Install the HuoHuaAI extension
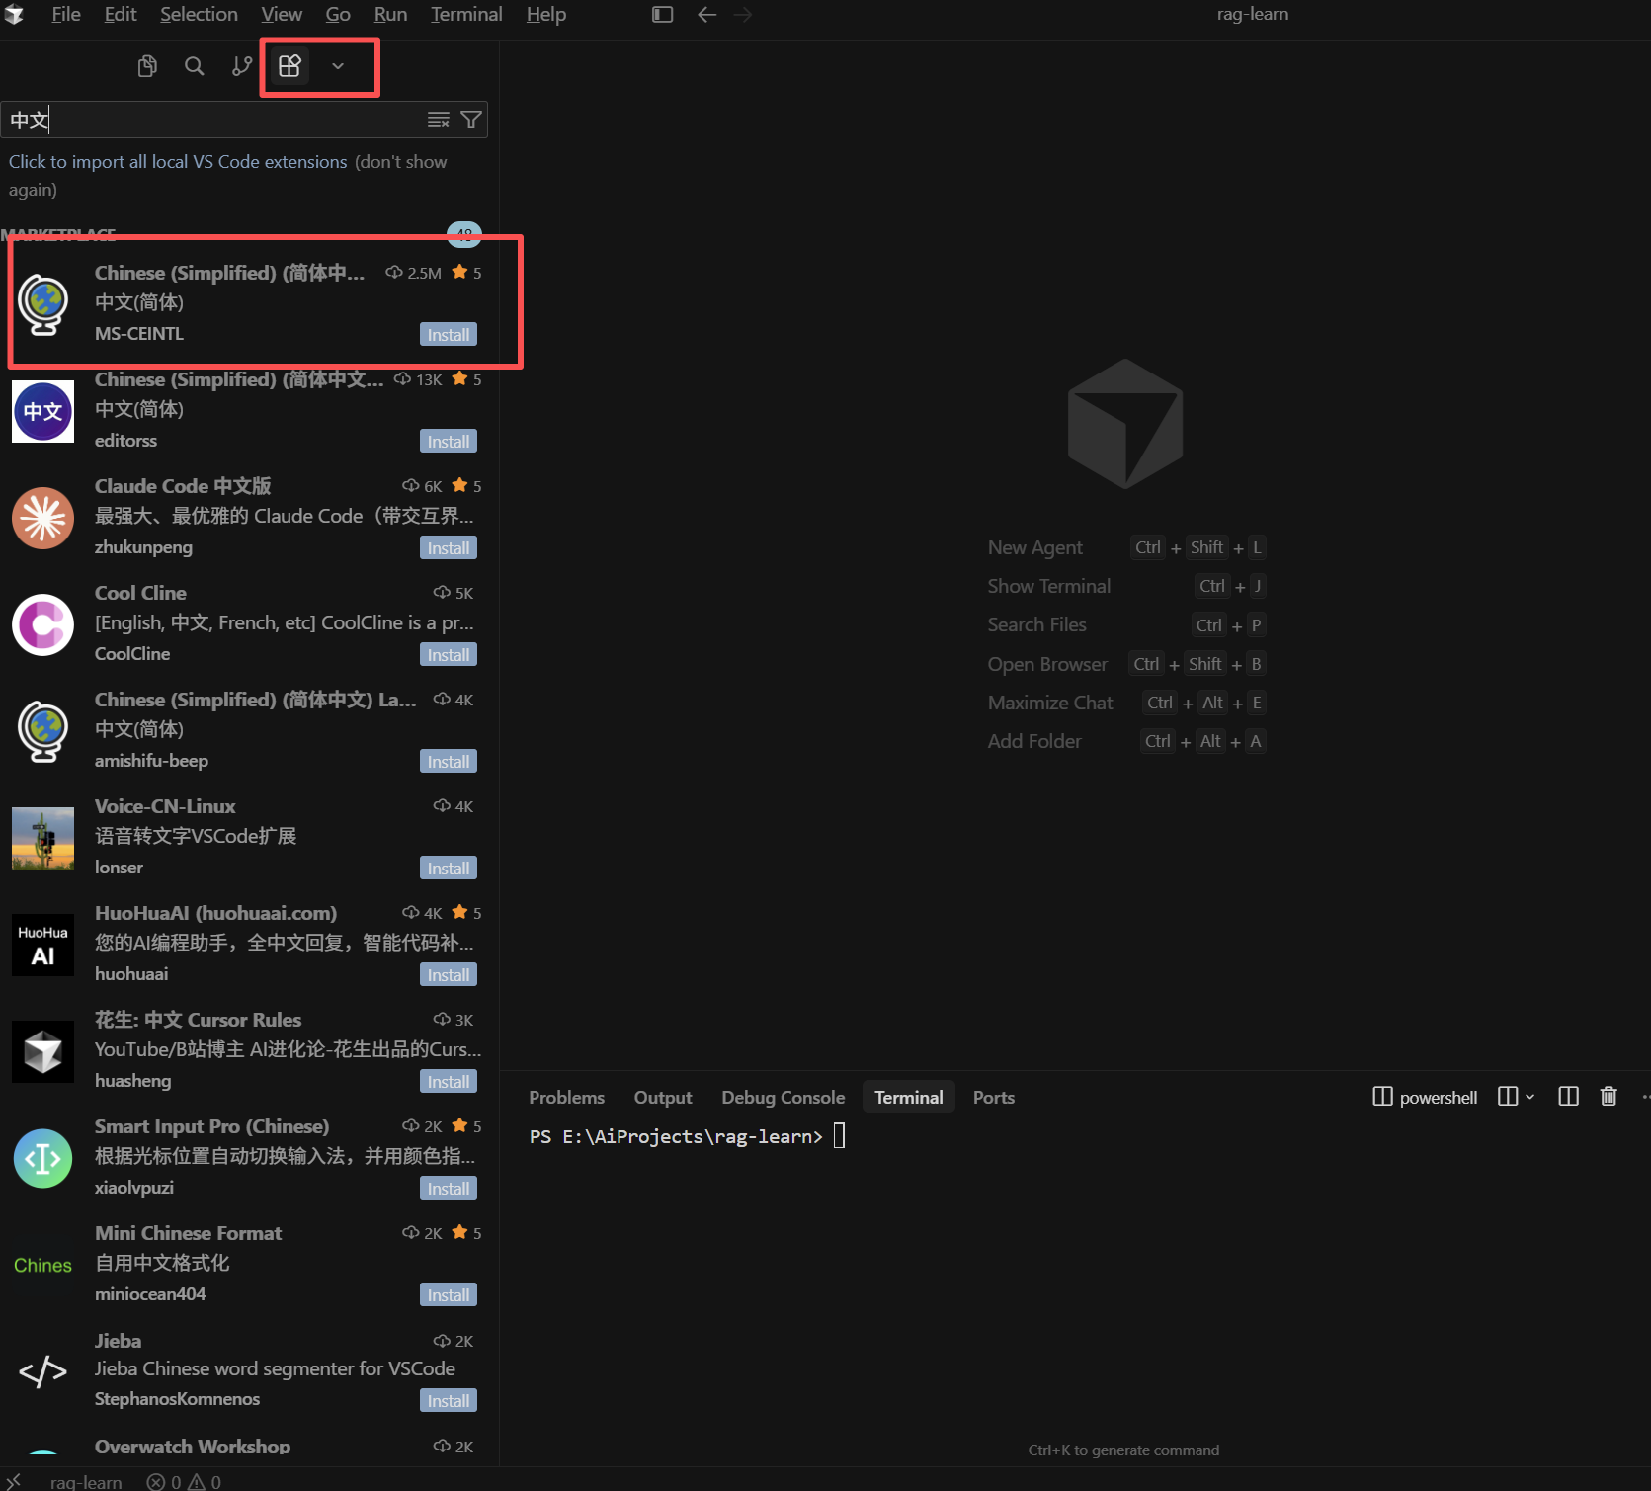Viewport: 1651px width, 1491px height. [449, 975]
